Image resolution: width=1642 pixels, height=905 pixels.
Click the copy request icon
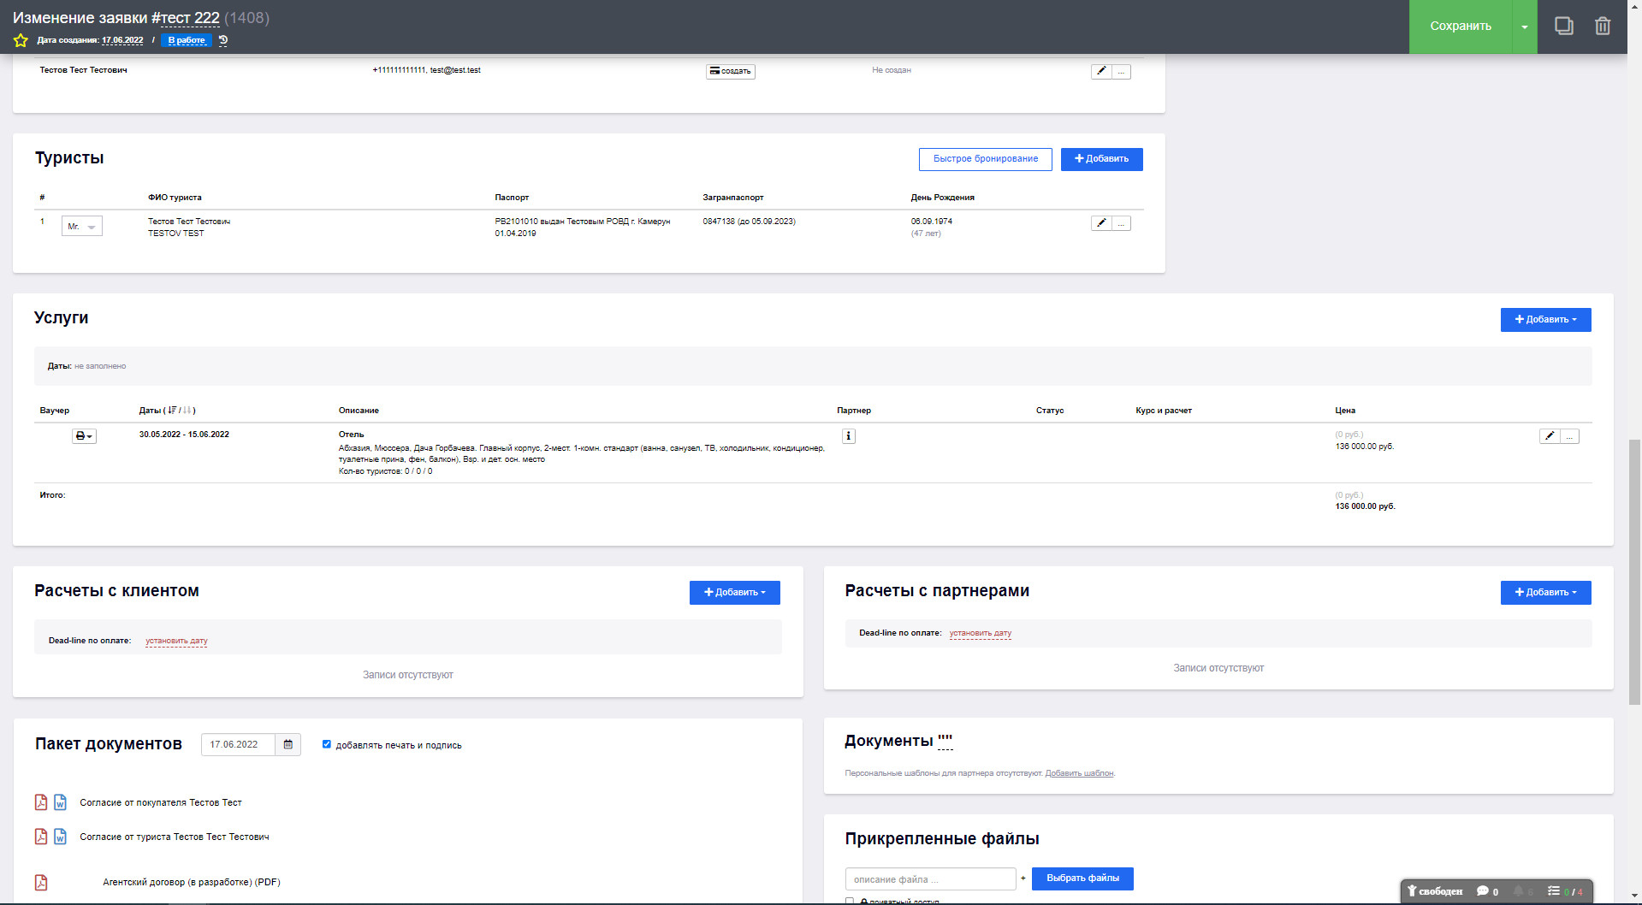click(1563, 27)
